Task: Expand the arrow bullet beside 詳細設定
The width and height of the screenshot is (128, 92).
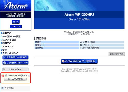Action: pyautogui.click(x=2, y=43)
